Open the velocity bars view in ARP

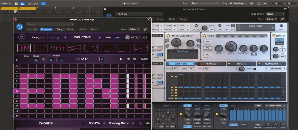[121, 59]
